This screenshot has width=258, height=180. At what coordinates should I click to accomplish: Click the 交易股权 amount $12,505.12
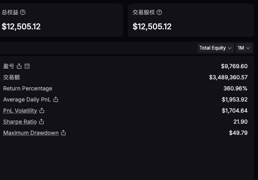coord(152,27)
